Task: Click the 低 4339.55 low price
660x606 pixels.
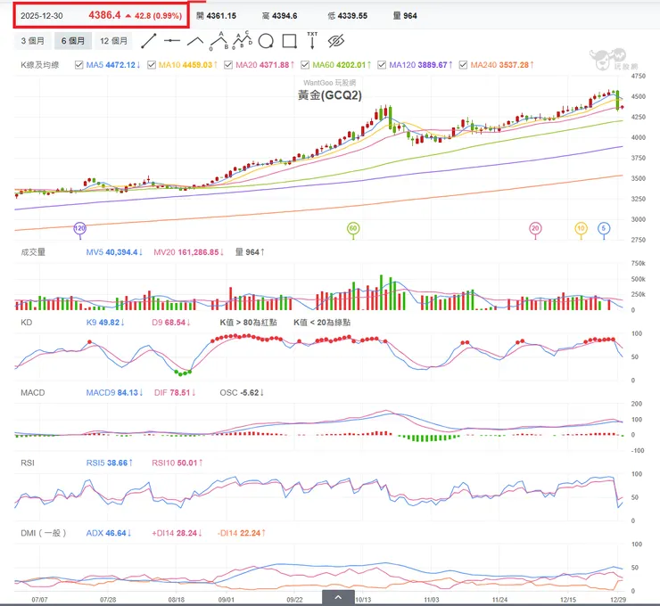Action: (x=348, y=16)
